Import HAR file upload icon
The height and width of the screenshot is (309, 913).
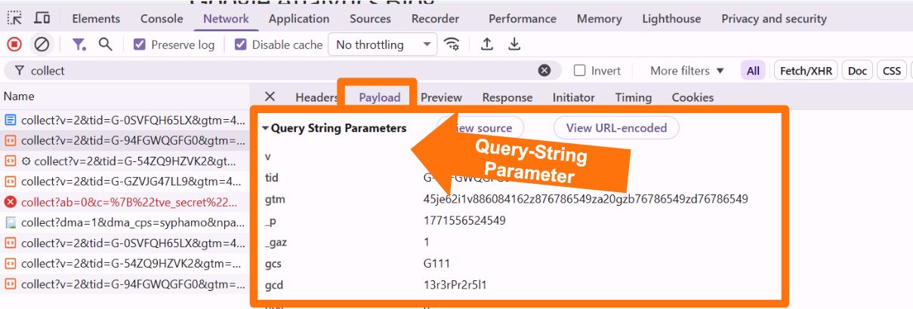(487, 44)
